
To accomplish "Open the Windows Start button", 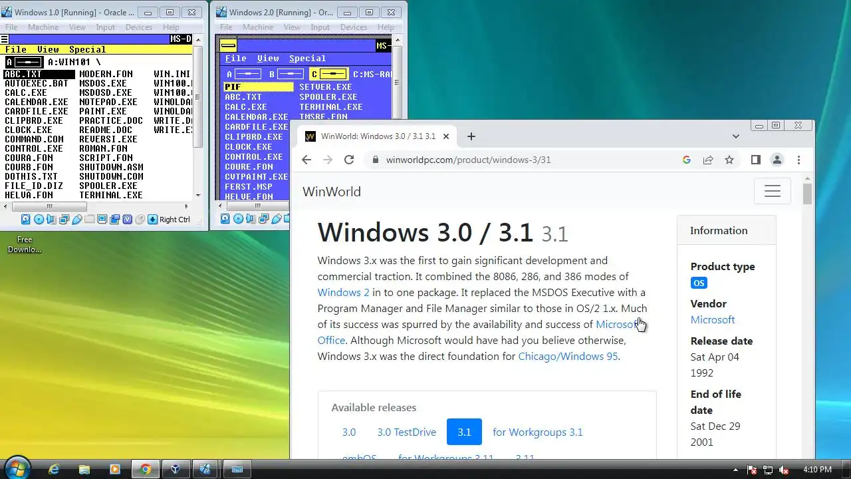I will point(18,467).
